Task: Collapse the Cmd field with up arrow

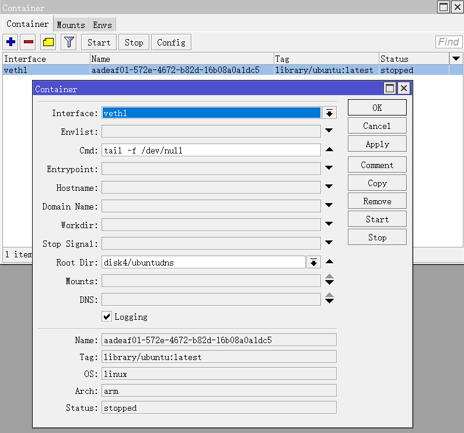Action: (x=329, y=150)
